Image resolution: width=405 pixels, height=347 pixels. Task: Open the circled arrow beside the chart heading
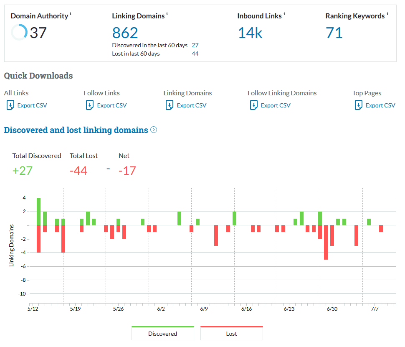[x=154, y=130]
